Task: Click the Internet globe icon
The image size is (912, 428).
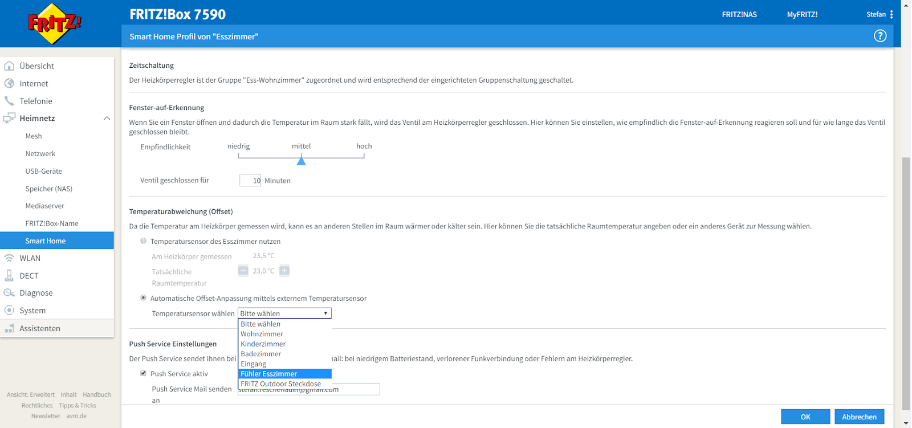Action: pyautogui.click(x=9, y=83)
